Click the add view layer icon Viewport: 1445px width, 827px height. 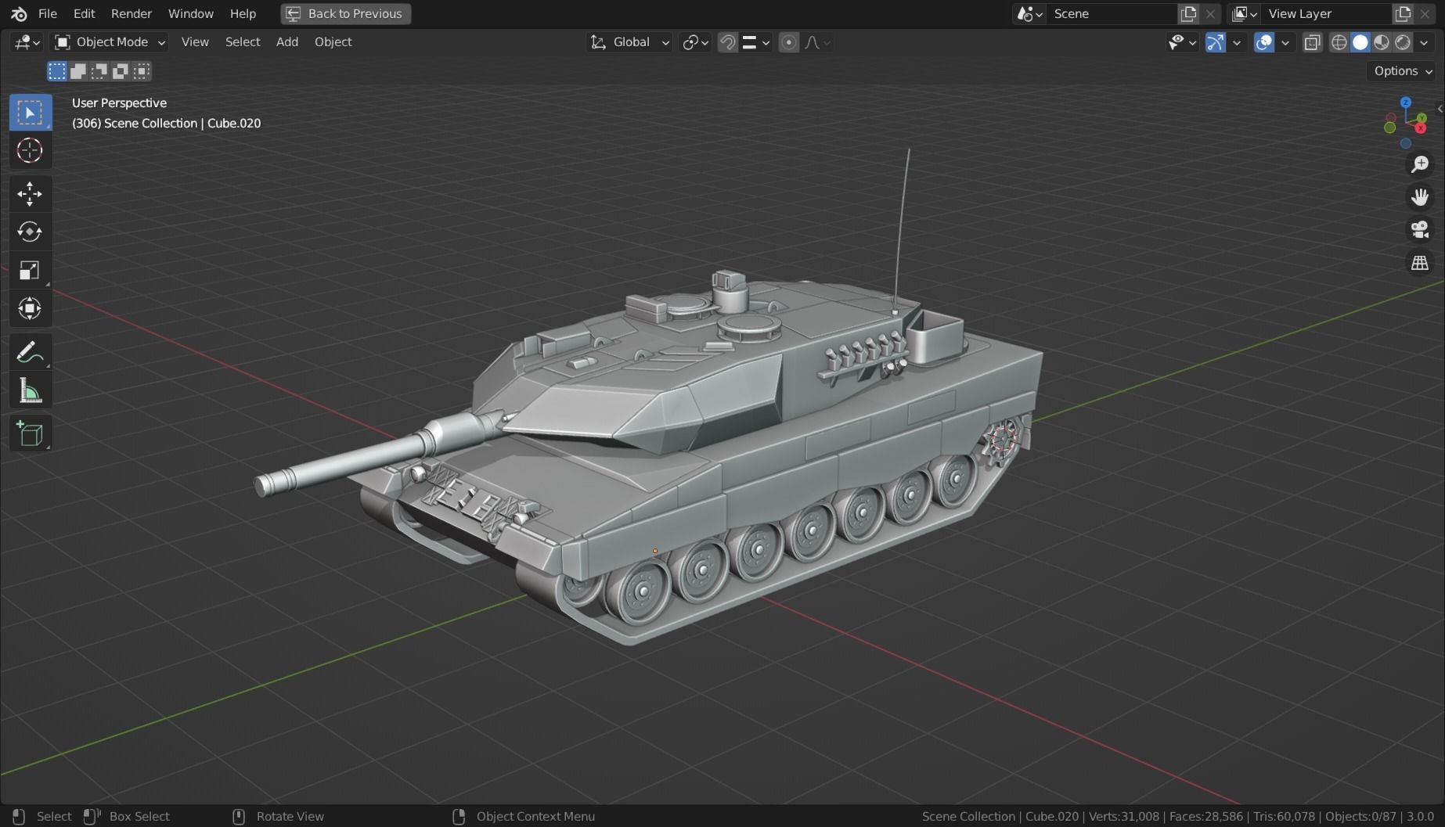pyautogui.click(x=1403, y=13)
